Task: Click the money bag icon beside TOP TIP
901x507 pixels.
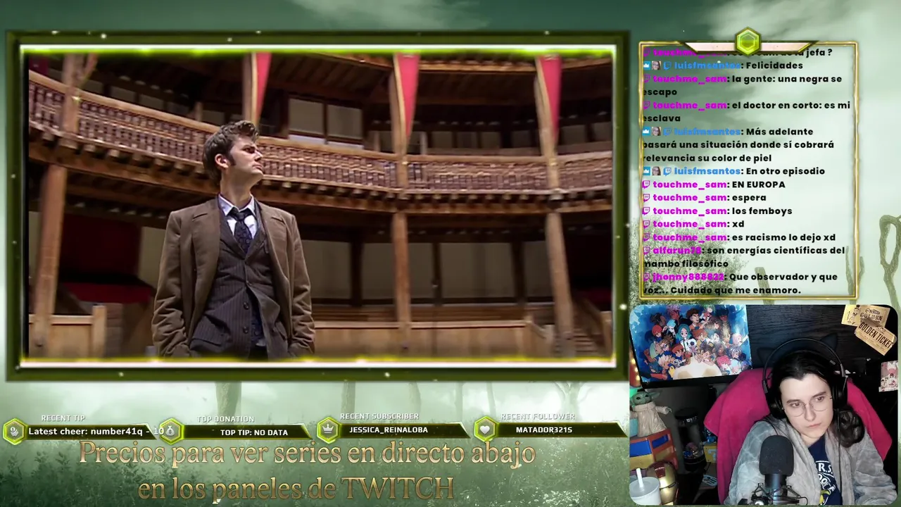Action: point(171,431)
